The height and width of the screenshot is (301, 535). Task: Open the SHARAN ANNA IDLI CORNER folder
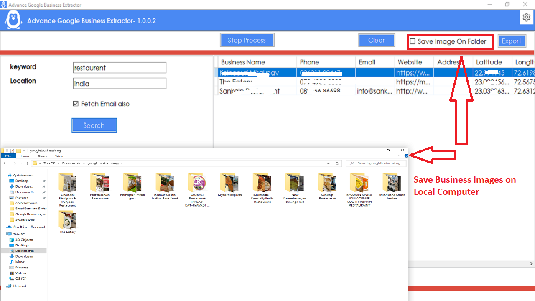point(359,190)
